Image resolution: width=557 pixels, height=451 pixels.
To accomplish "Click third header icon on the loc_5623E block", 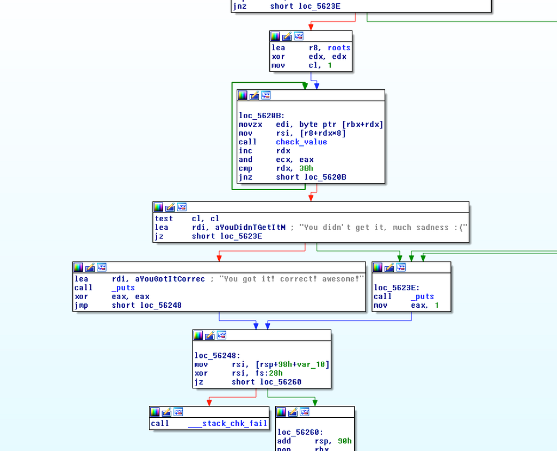I will [401, 267].
